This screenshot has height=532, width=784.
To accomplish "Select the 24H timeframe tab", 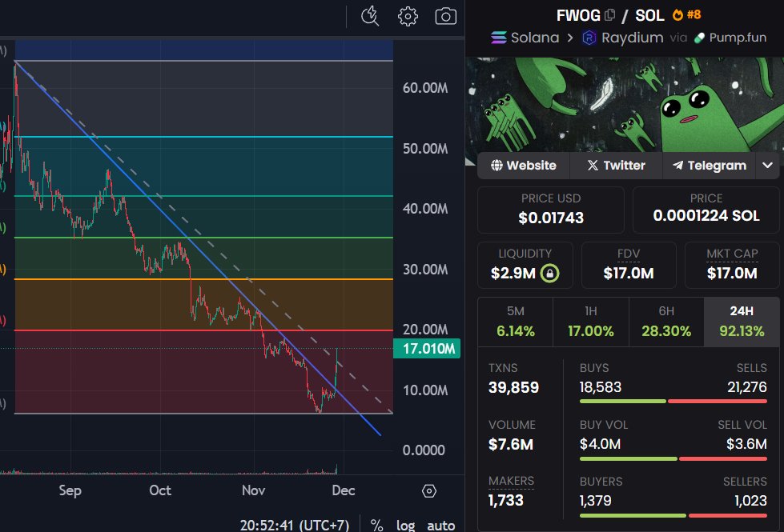I will (742, 321).
